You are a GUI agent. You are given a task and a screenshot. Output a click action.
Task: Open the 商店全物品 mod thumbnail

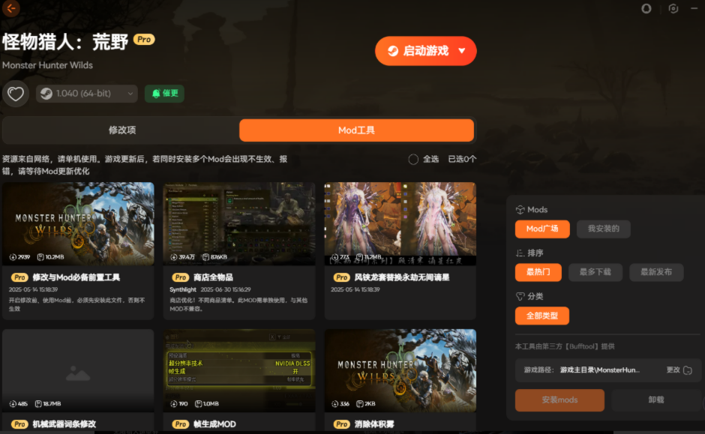tap(239, 223)
